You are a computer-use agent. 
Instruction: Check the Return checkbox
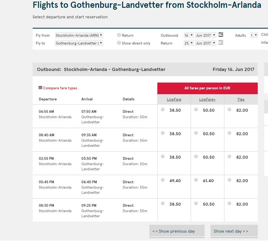[x=119, y=35]
